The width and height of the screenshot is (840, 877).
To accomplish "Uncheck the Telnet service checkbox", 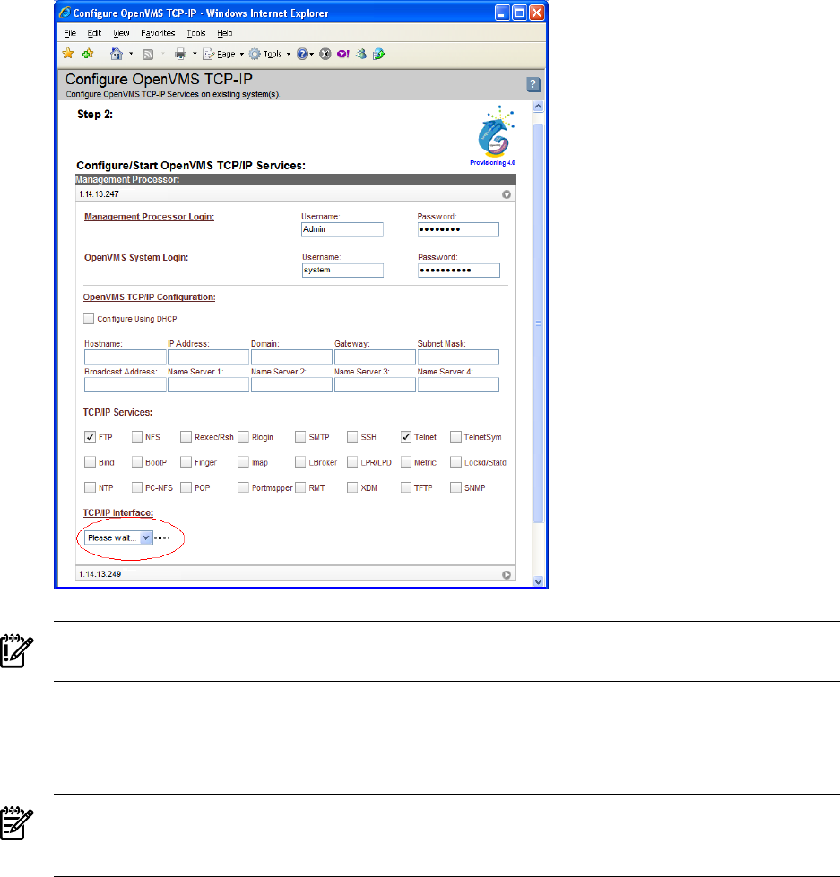I will click(x=406, y=437).
